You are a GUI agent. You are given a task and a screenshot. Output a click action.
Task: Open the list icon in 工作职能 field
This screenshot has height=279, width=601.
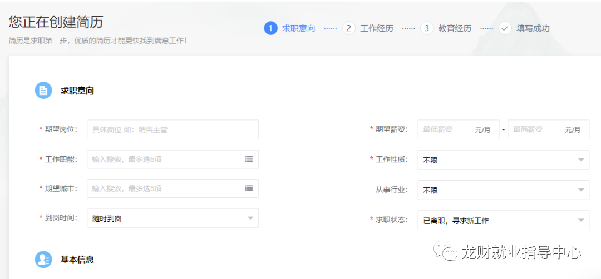click(249, 159)
